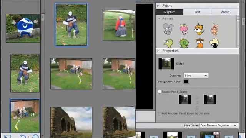Select the left sidebar masked scarecrow photo
Viewport: 246px width, 138px height.
25,73
